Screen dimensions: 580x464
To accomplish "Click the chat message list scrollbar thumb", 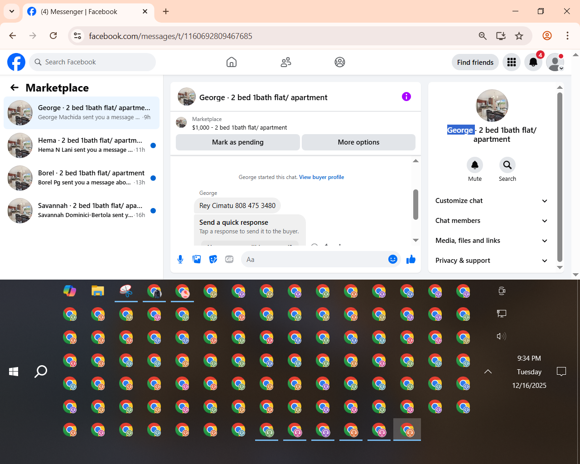I will pyautogui.click(x=416, y=204).
